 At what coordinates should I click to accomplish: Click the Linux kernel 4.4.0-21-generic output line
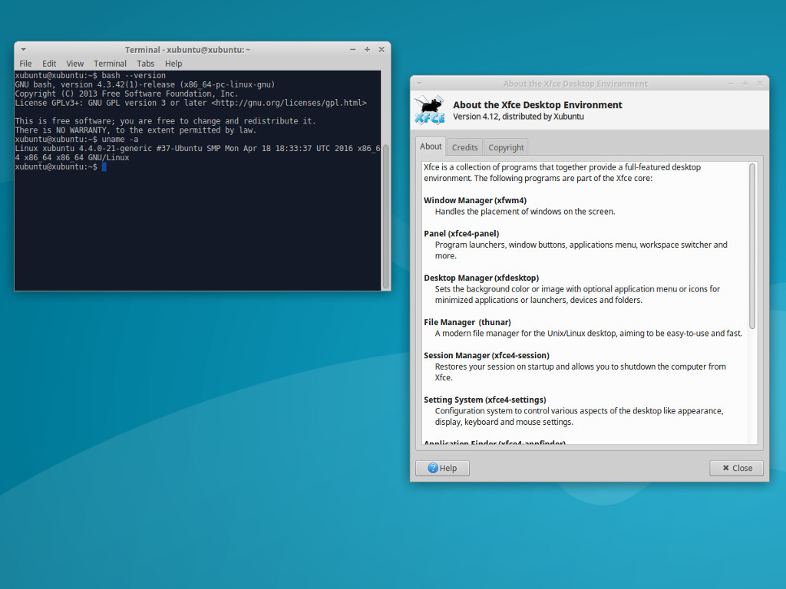[x=197, y=153]
